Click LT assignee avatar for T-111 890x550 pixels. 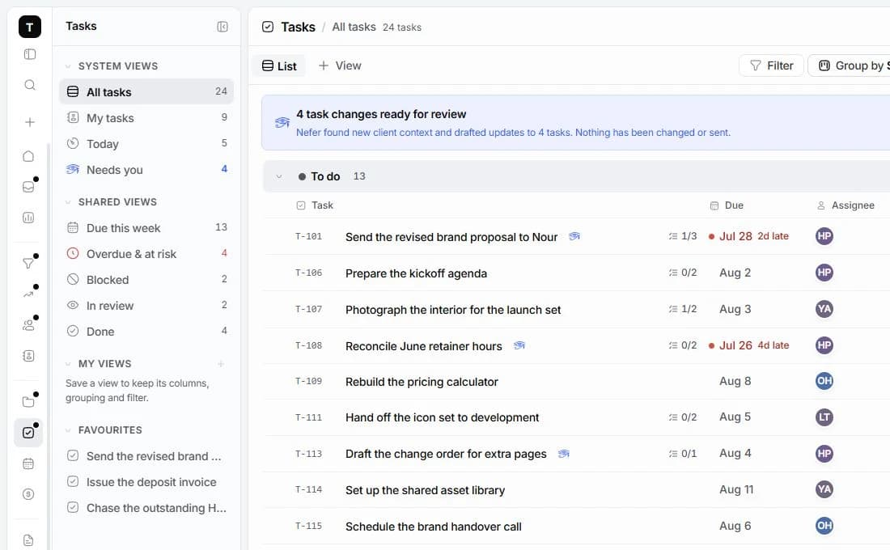click(x=824, y=417)
